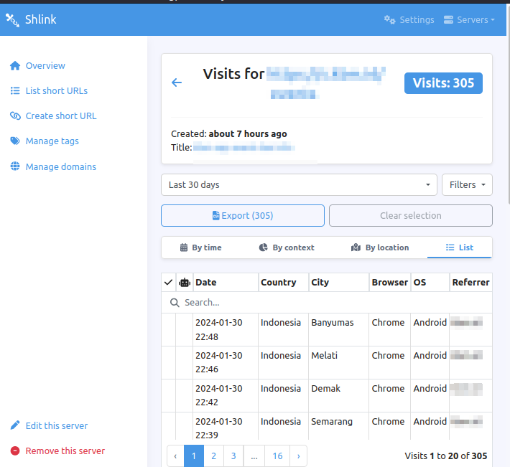The width and height of the screenshot is (510, 467).
Task: Open Overview in the sidebar
Action: pyautogui.click(x=45, y=65)
